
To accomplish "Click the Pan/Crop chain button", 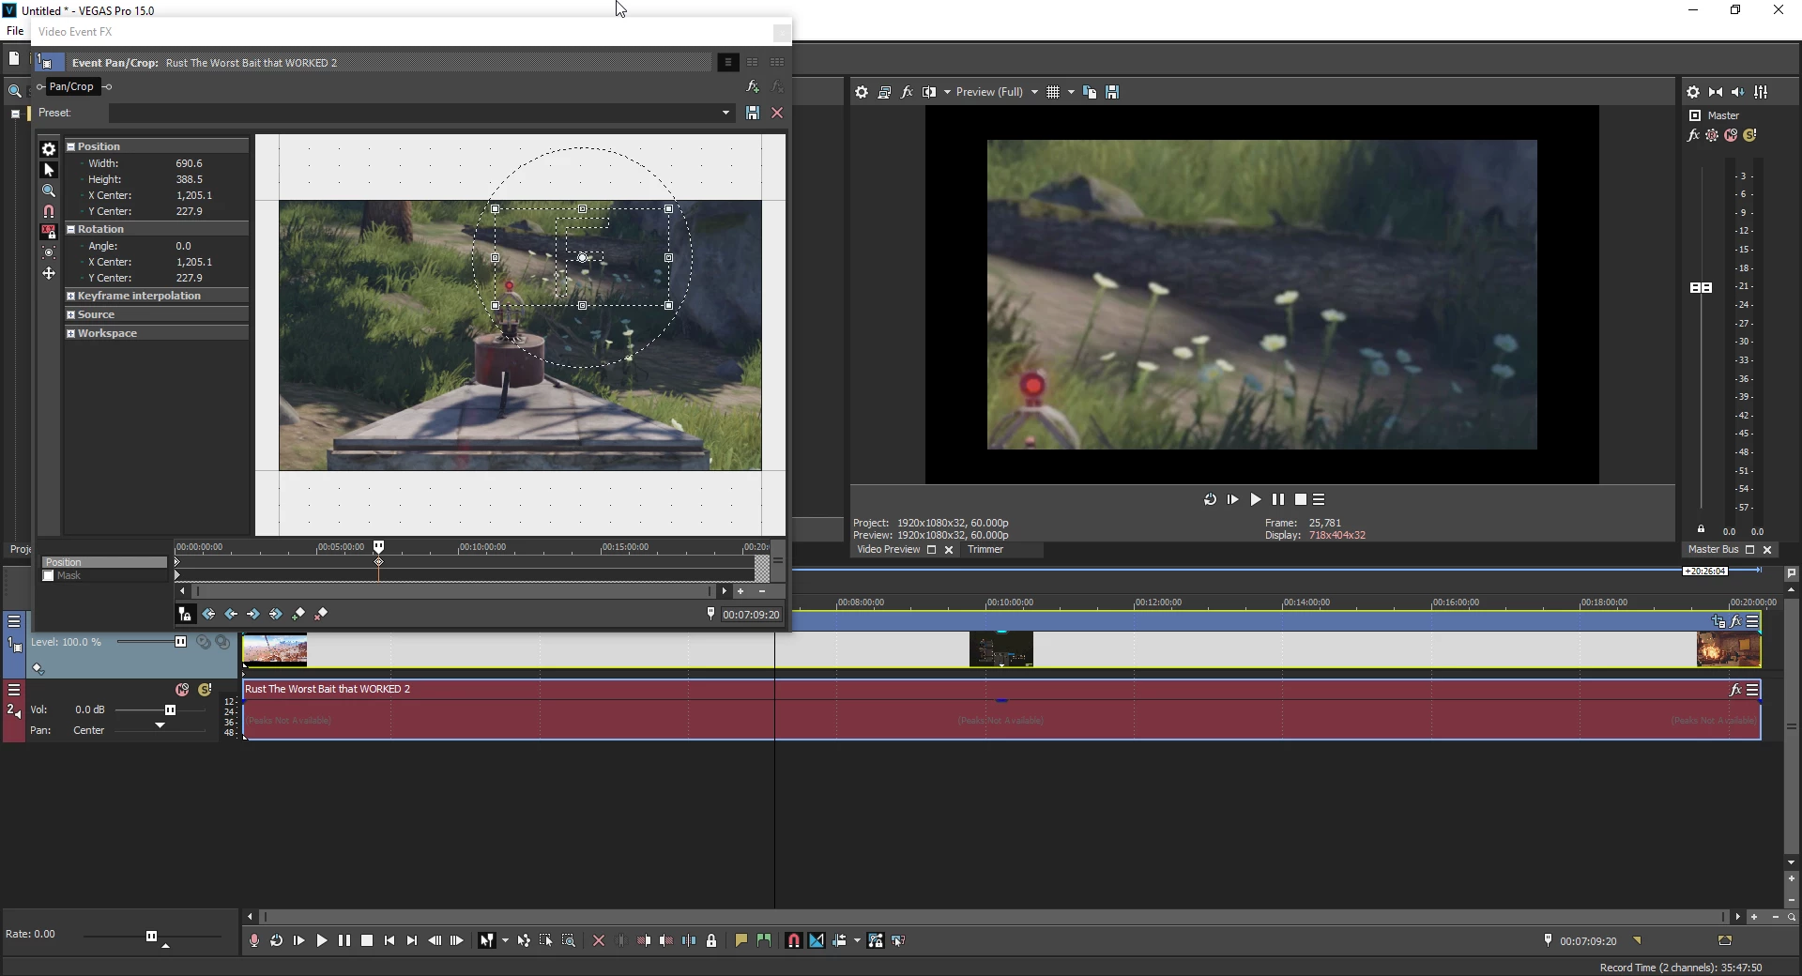I will click(71, 86).
